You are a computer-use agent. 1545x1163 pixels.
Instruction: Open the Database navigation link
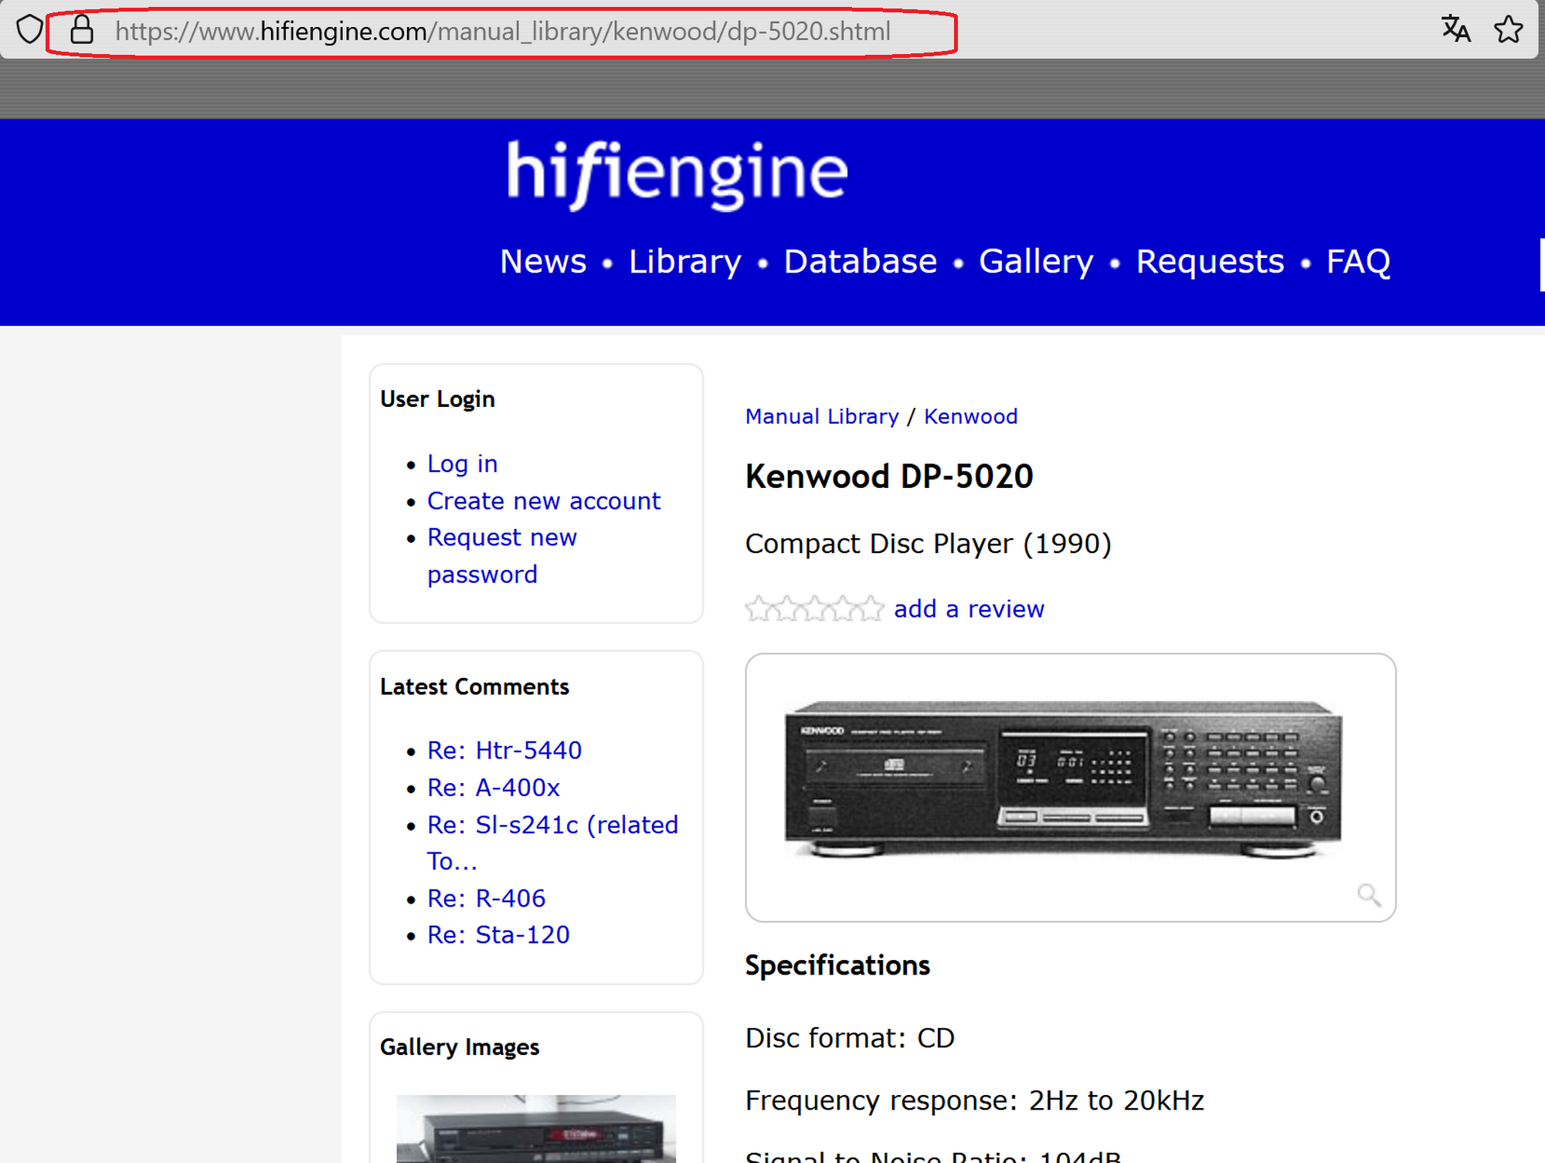(x=860, y=262)
